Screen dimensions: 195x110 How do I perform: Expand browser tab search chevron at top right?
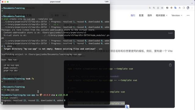[192, 3]
